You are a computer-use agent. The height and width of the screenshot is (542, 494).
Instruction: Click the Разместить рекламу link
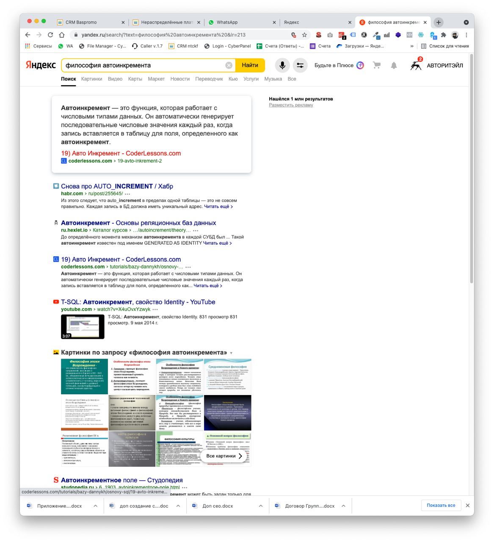click(291, 105)
